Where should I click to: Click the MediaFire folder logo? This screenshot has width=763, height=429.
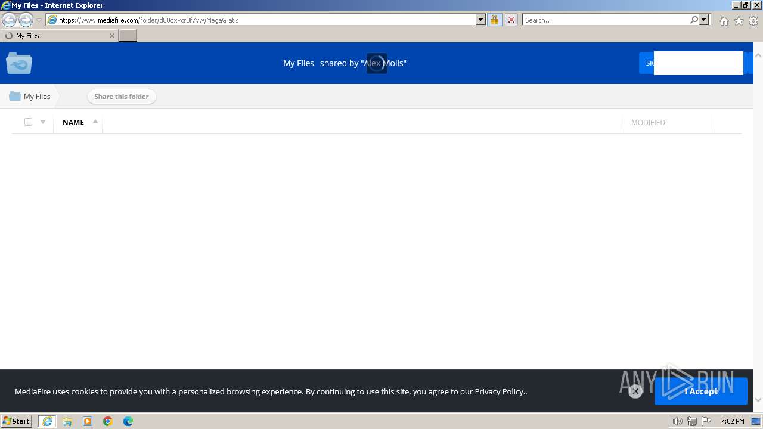[x=19, y=63]
